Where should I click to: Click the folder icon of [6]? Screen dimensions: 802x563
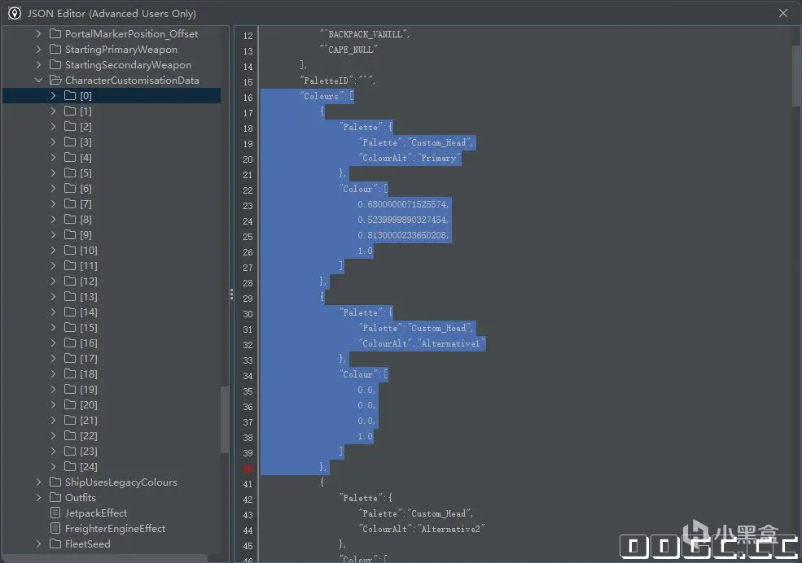(x=70, y=188)
